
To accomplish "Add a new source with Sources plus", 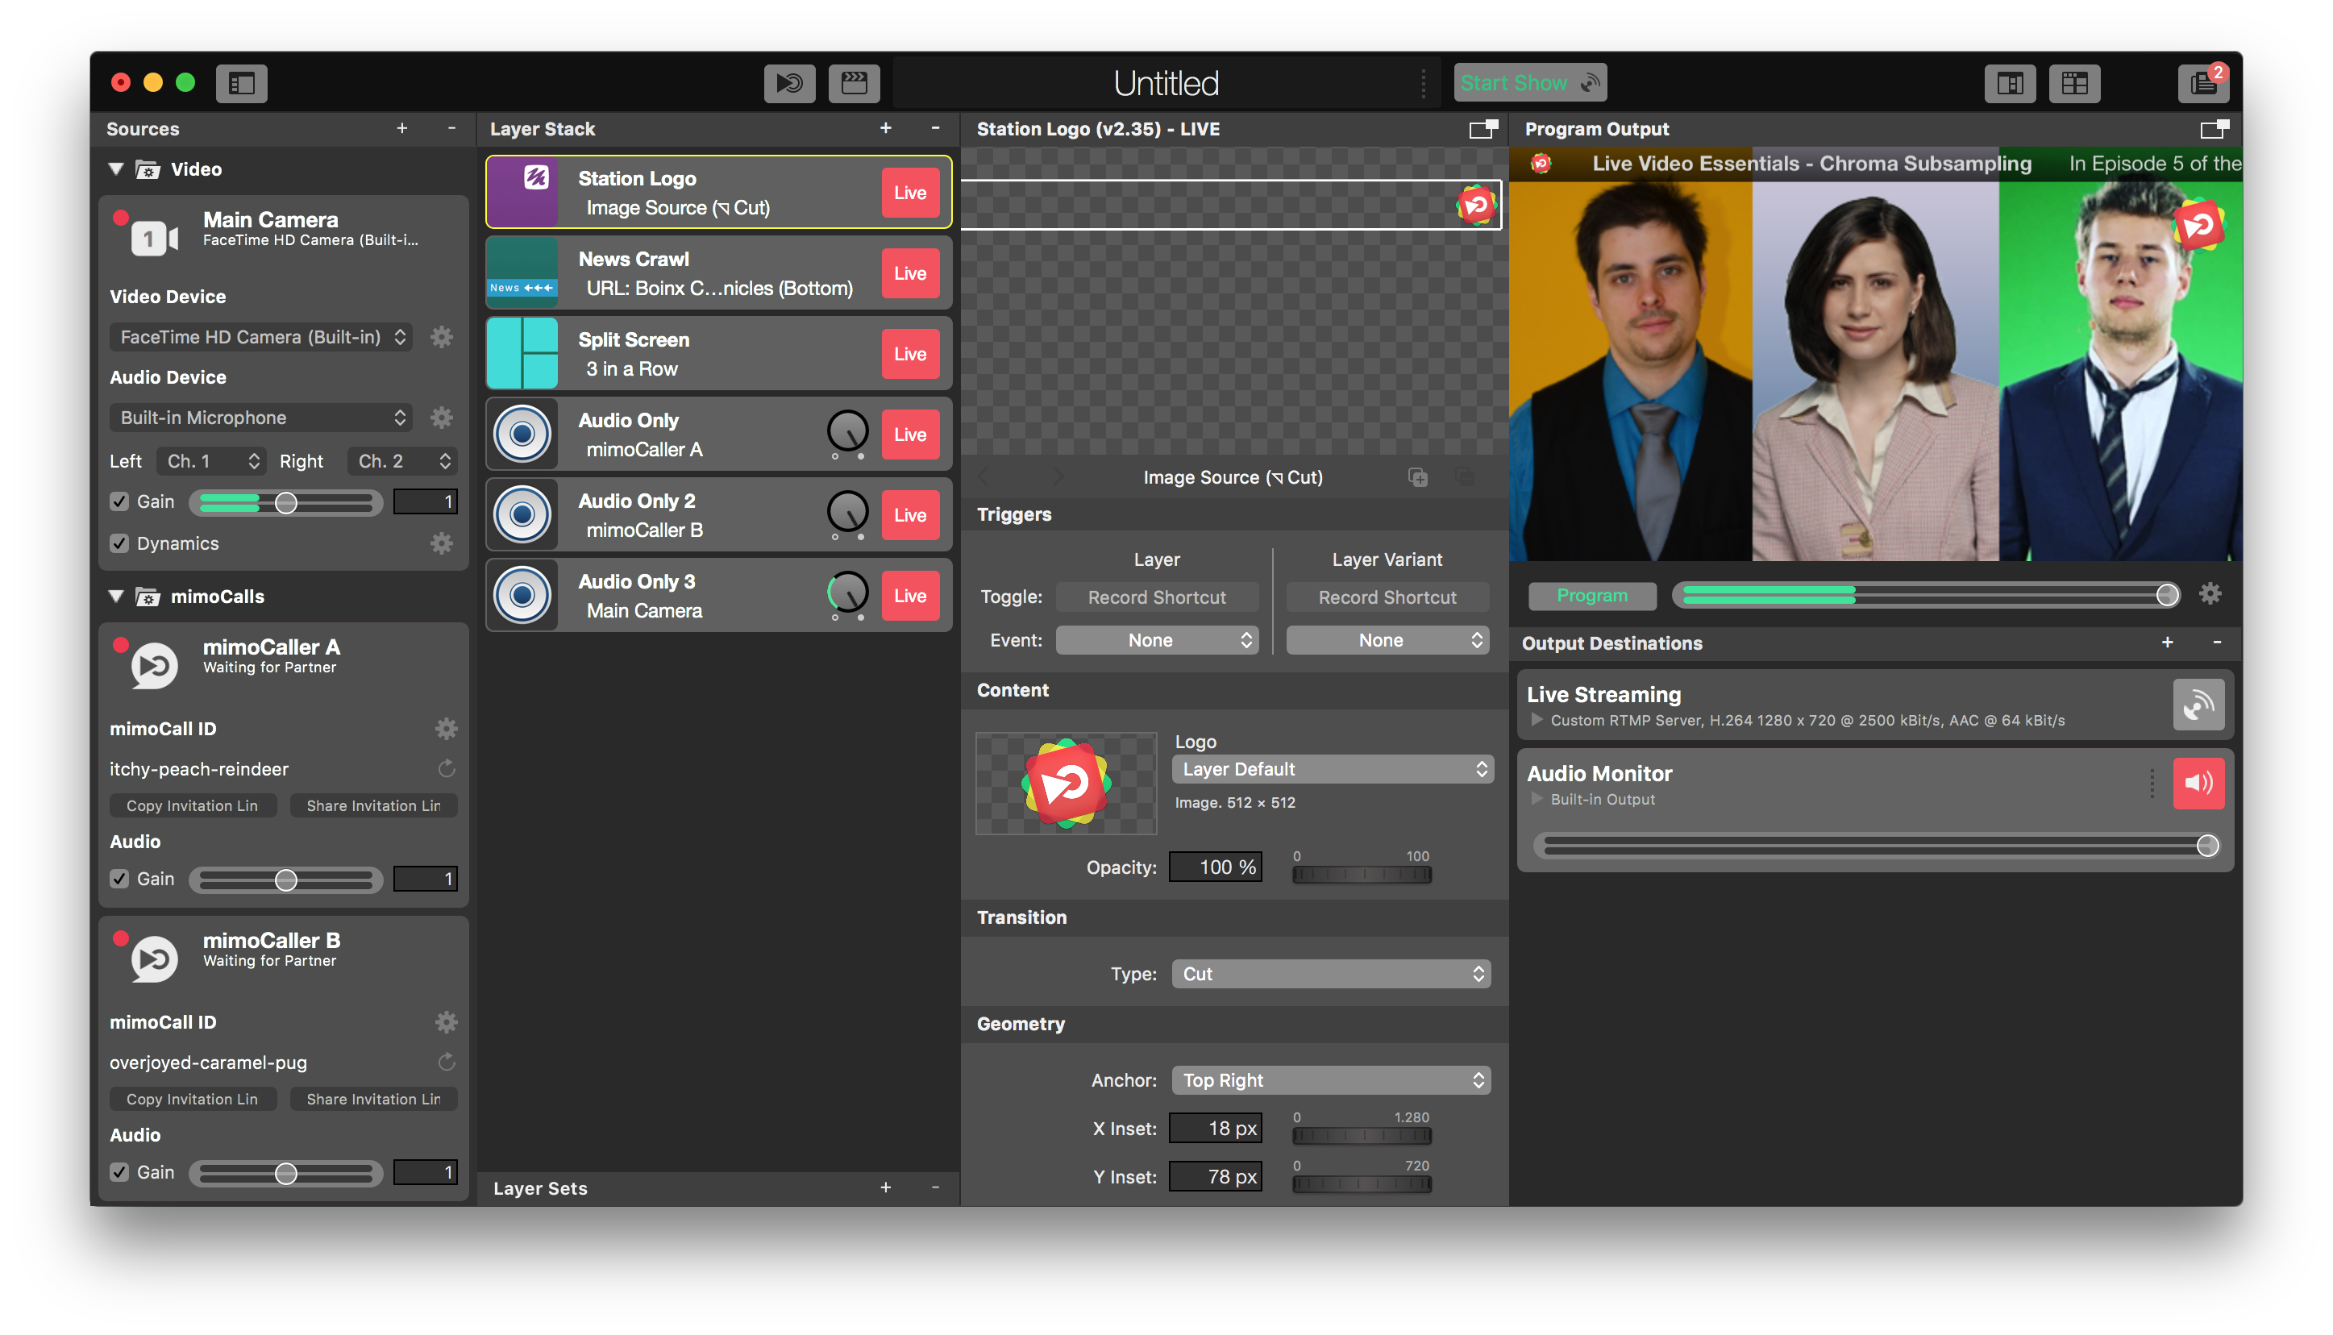I will pos(401,128).
